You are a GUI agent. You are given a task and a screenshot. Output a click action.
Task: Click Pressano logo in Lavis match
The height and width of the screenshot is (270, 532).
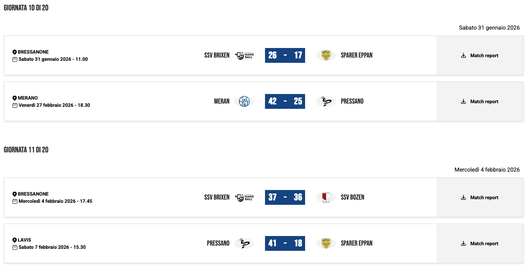tap(244, 243)
